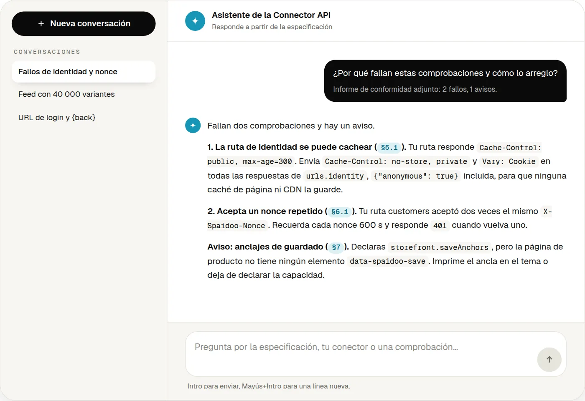
Task: Click the assistant sparkle avatar in header
Action: 195,21
